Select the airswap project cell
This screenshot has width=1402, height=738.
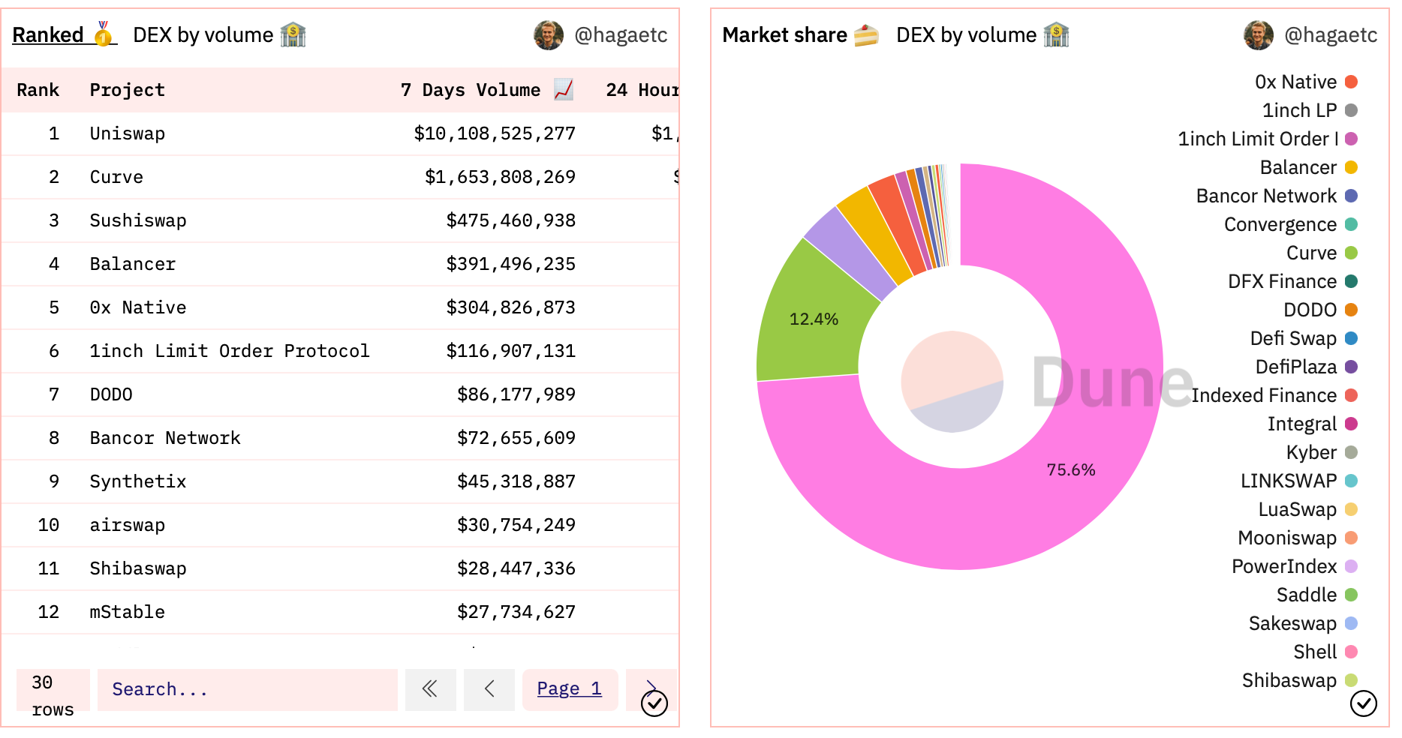127,525
